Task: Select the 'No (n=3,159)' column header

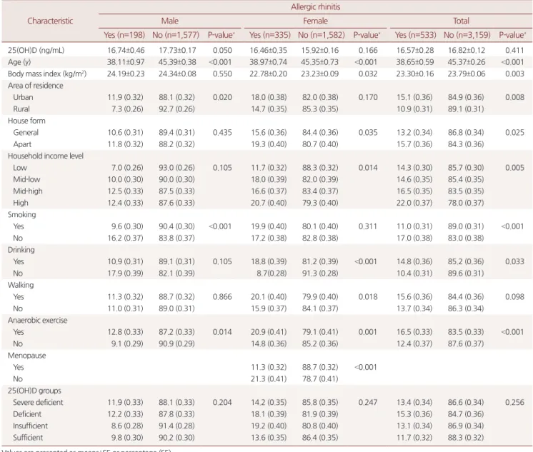Action: tap(467, 35)
